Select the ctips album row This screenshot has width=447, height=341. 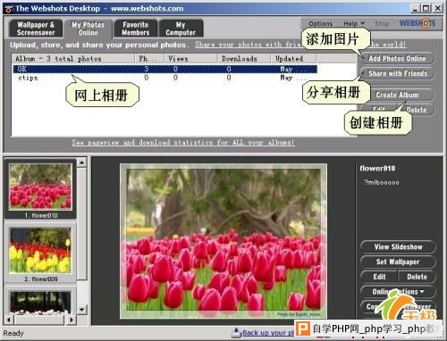(x=164, y=78)
